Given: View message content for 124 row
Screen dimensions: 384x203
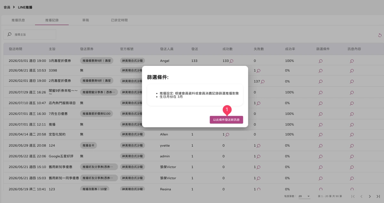Looking at the screenshot, I should click(x=352, y=146).
